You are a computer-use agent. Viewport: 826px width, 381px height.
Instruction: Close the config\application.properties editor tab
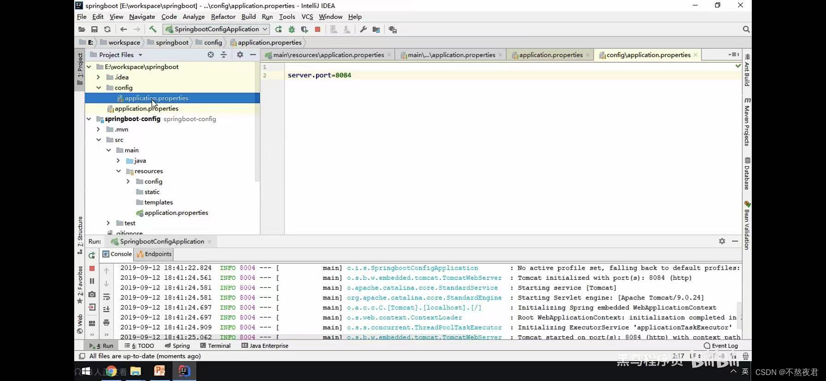(696, 55)
